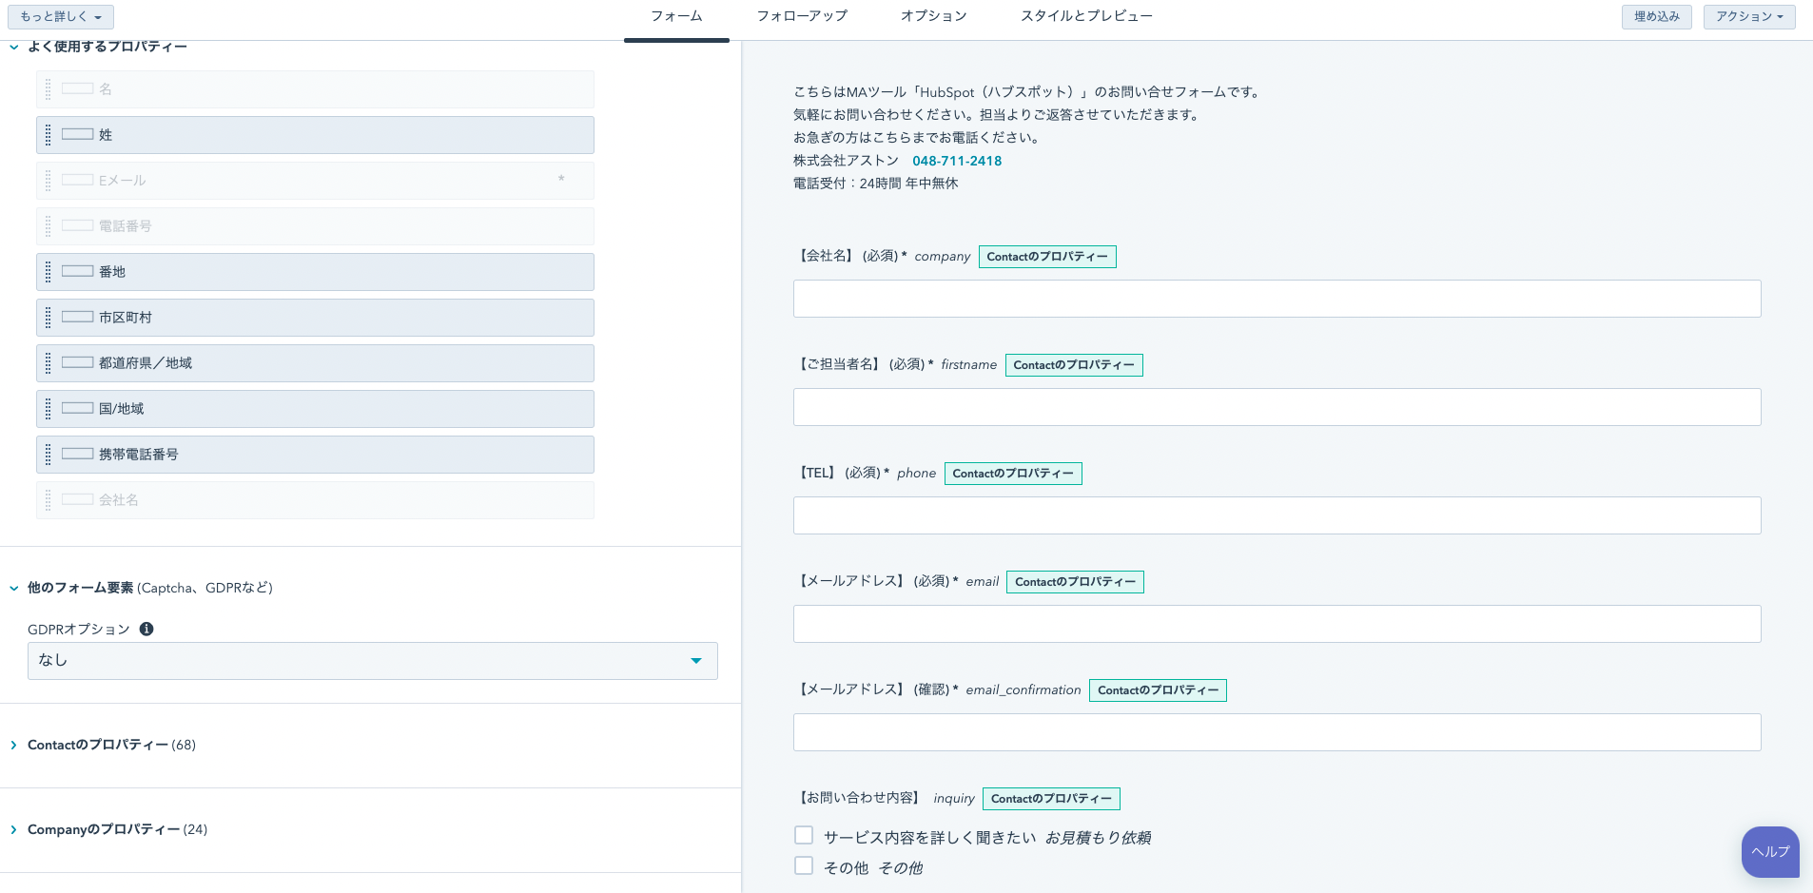Click the 【メールアドレス】(確認) input field
This screenshot has width=1813, height=893.
(x=1277, y=732)
